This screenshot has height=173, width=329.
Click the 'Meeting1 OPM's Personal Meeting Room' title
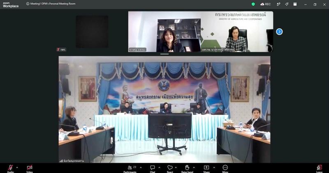[x=53, y=4]
